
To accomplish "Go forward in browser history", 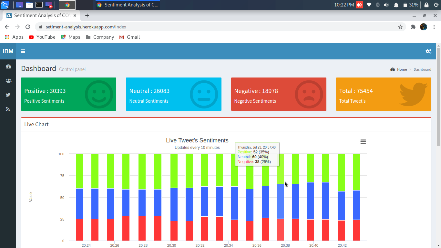I will [x=17, y=27].
